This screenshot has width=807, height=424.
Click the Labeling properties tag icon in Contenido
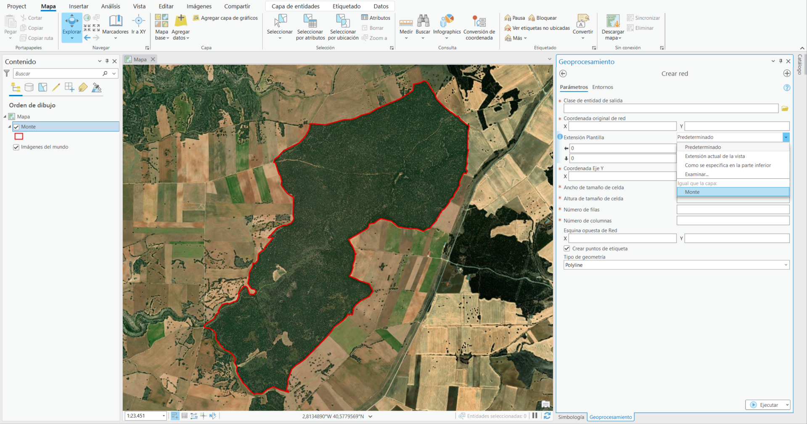83,87
